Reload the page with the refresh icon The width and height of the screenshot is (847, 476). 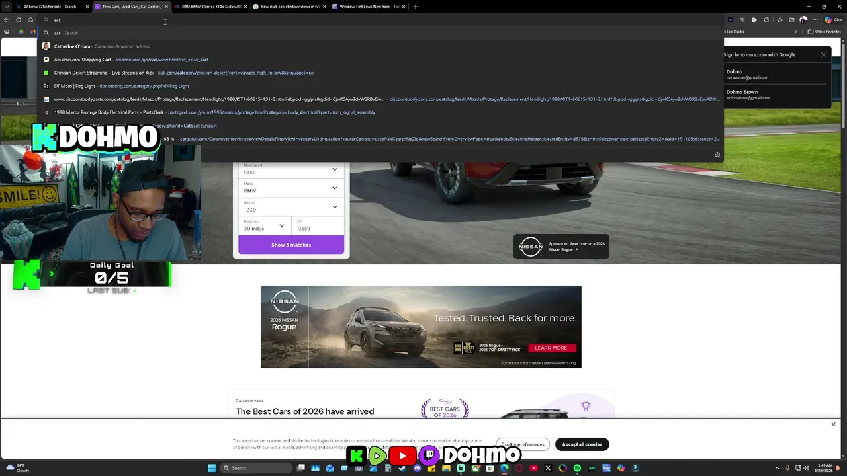click(19, 20)
